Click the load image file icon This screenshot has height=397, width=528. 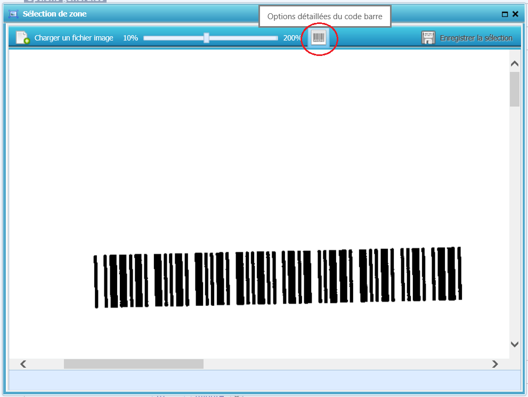click(22, 38)
